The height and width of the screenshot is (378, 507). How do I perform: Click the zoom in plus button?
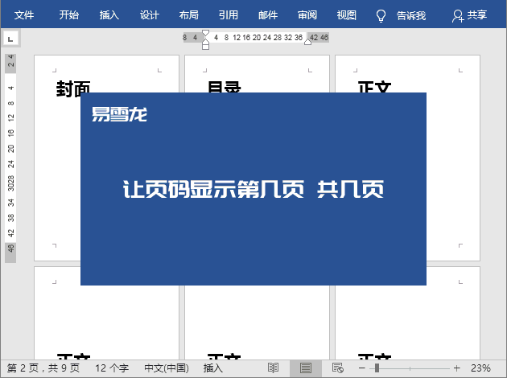pyautogui.click(x=456, y=368)
